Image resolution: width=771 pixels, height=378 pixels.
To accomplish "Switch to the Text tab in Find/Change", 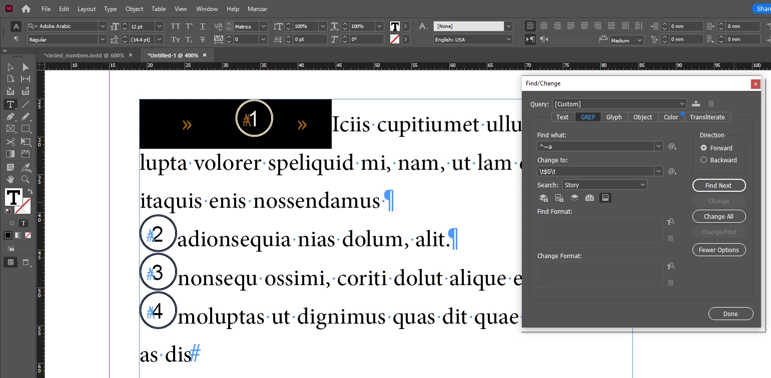I will click(562, 117).
